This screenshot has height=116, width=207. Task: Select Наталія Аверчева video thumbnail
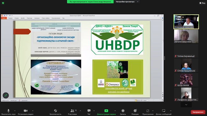pyautogui.click(x=186, y=36)
